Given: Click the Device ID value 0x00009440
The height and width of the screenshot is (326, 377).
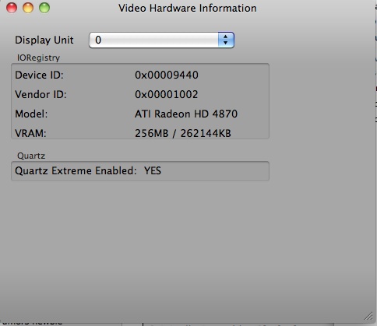Looking at the screenshot, I should [x=167, y=75].
